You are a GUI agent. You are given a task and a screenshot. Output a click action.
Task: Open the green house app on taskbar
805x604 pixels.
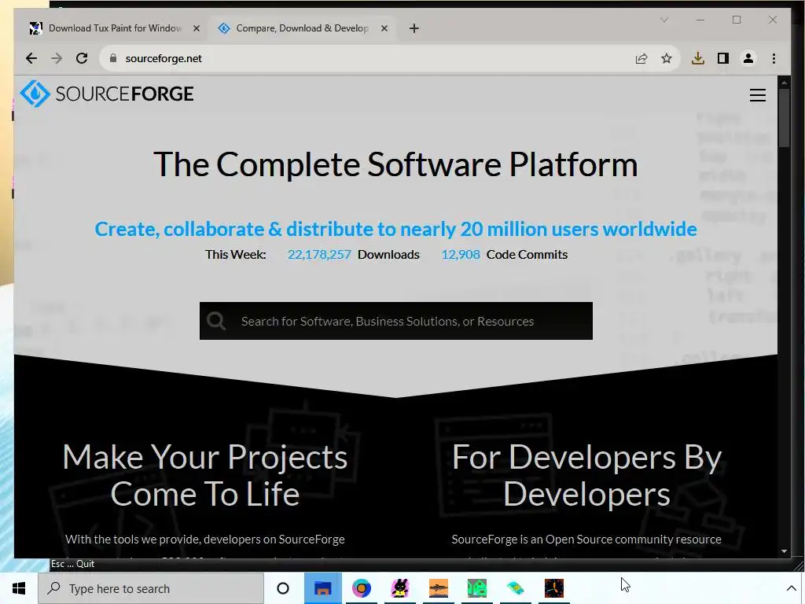tap(477, 588)
